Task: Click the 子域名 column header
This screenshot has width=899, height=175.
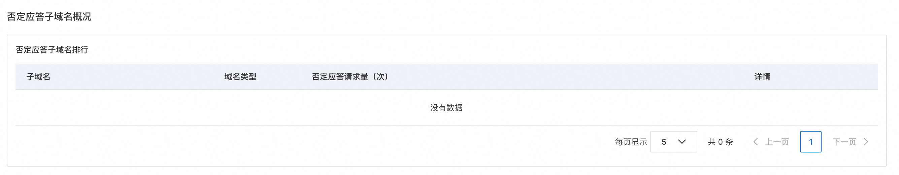Action: point(38,77)
